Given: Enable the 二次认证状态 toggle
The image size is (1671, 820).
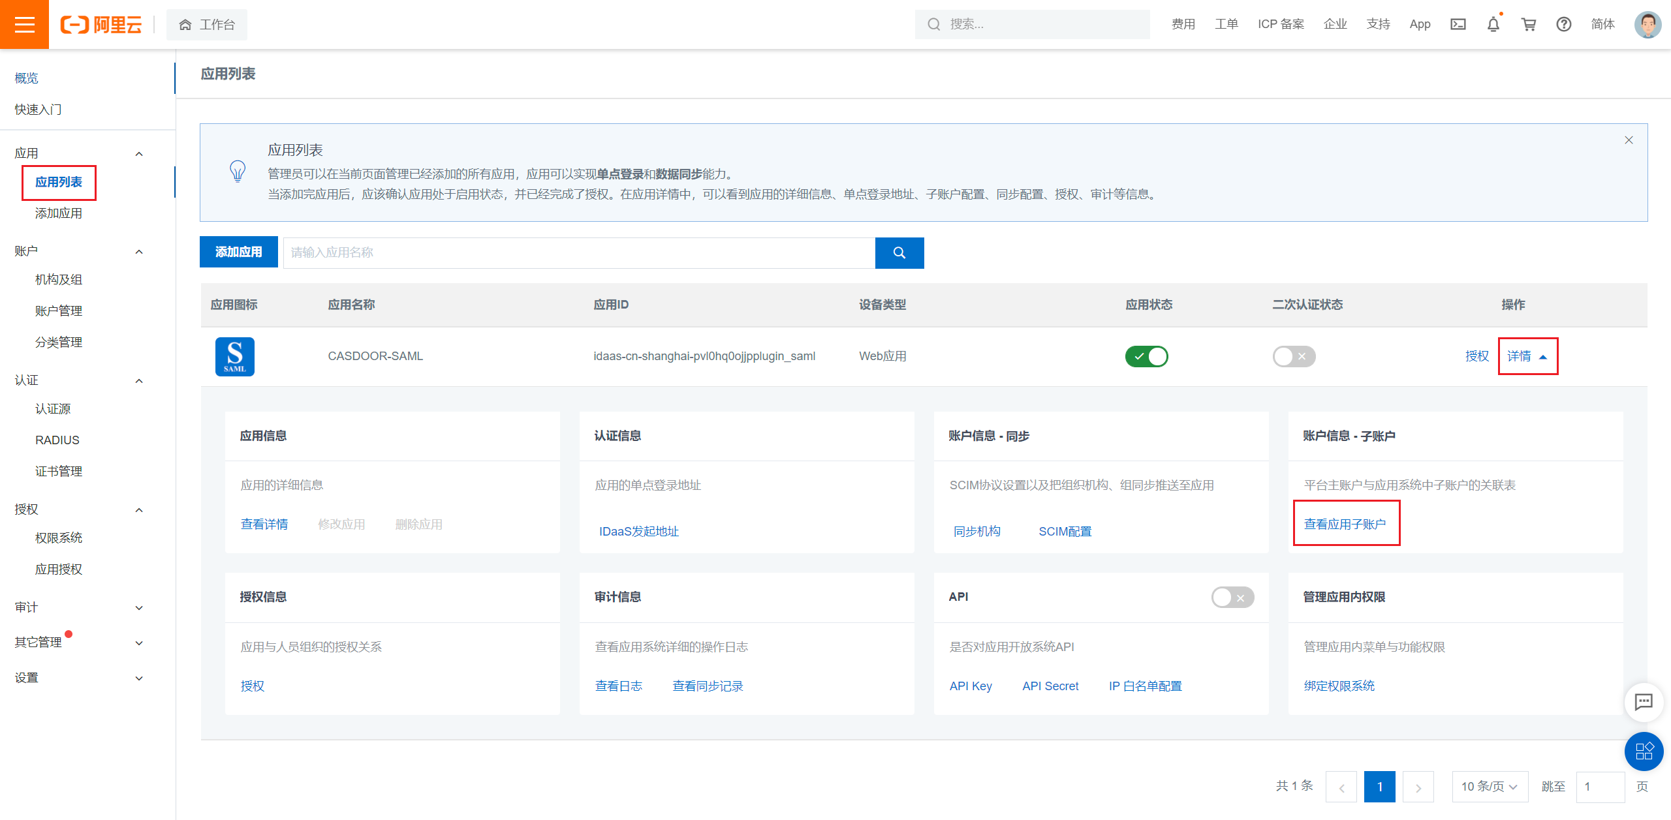Looking at the screenshot, I should coord(1293,356).
